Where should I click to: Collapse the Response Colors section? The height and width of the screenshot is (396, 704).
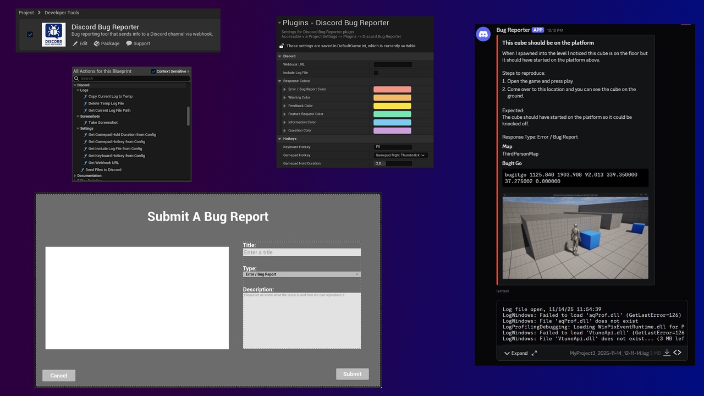(279, 81)
